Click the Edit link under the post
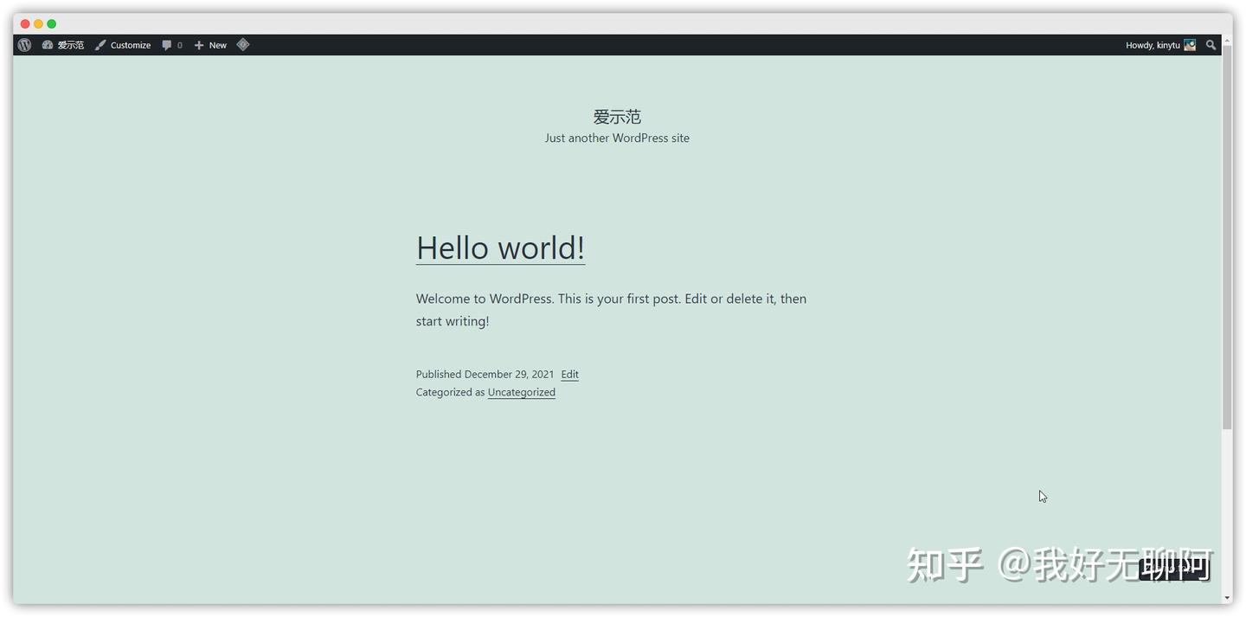This screenshot has height=617, width=1246. click(569, 375)
